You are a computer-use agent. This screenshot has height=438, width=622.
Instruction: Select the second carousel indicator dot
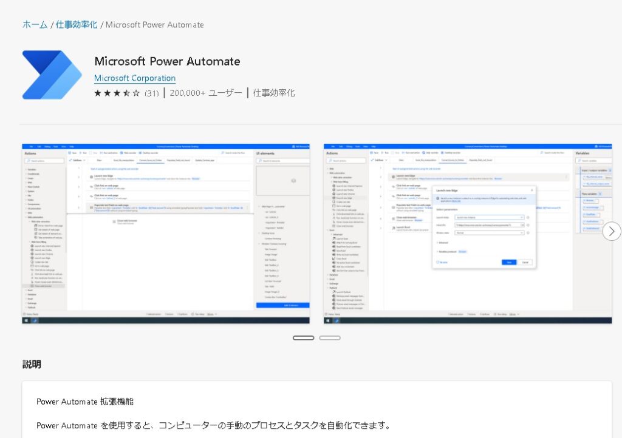click(330, 338)
